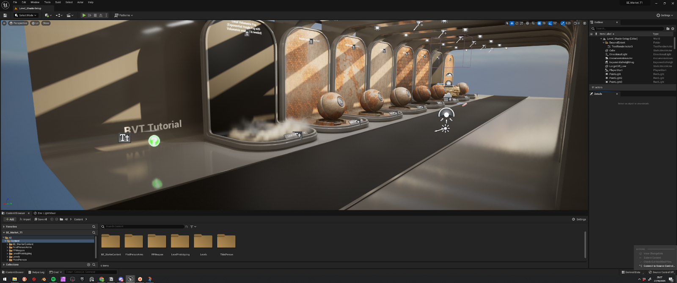Viewport: 677px width, 283px height.
Task: Open the Window menu
Action: [35, 2]
